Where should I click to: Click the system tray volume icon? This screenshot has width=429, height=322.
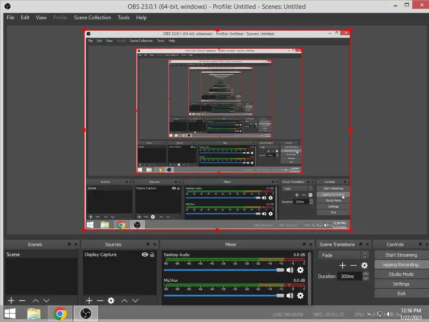(390, 314)
